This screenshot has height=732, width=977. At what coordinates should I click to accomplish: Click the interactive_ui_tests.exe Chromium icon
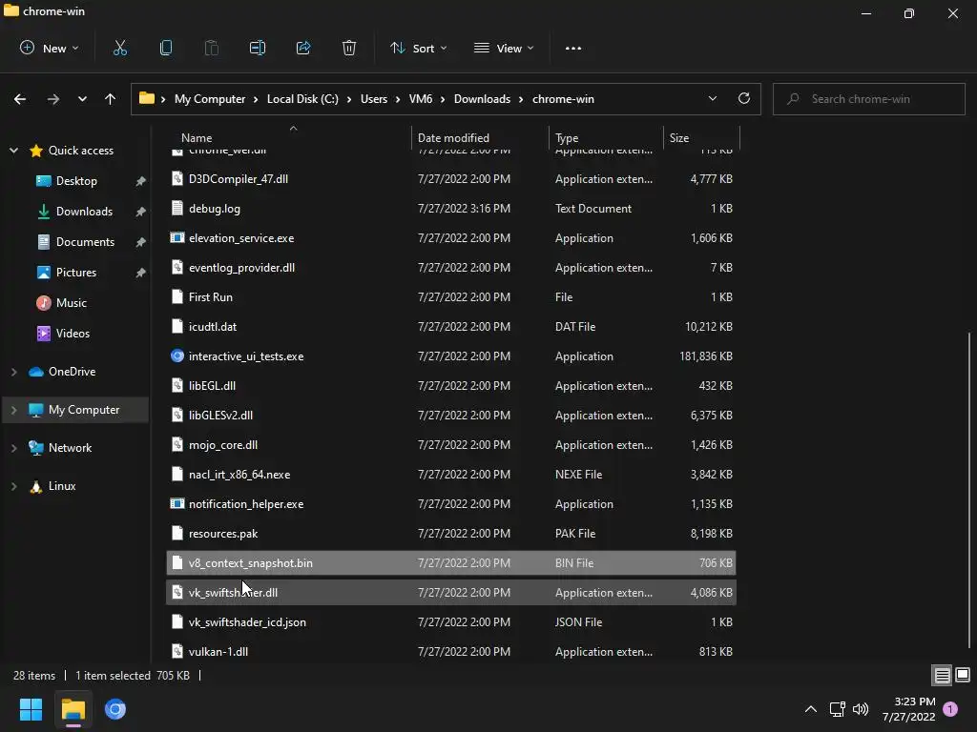pos(177,356)
